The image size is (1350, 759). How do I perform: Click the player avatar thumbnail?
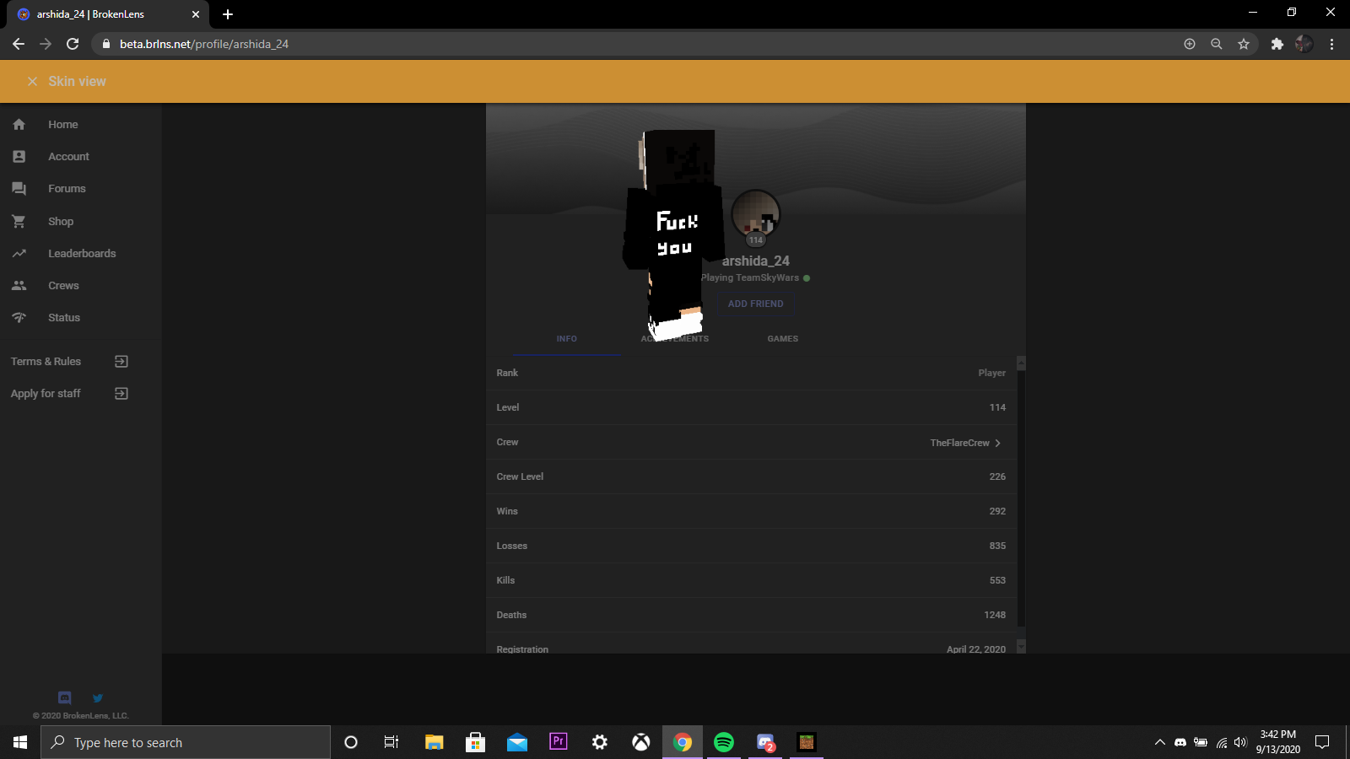click(x=755, y=213)
